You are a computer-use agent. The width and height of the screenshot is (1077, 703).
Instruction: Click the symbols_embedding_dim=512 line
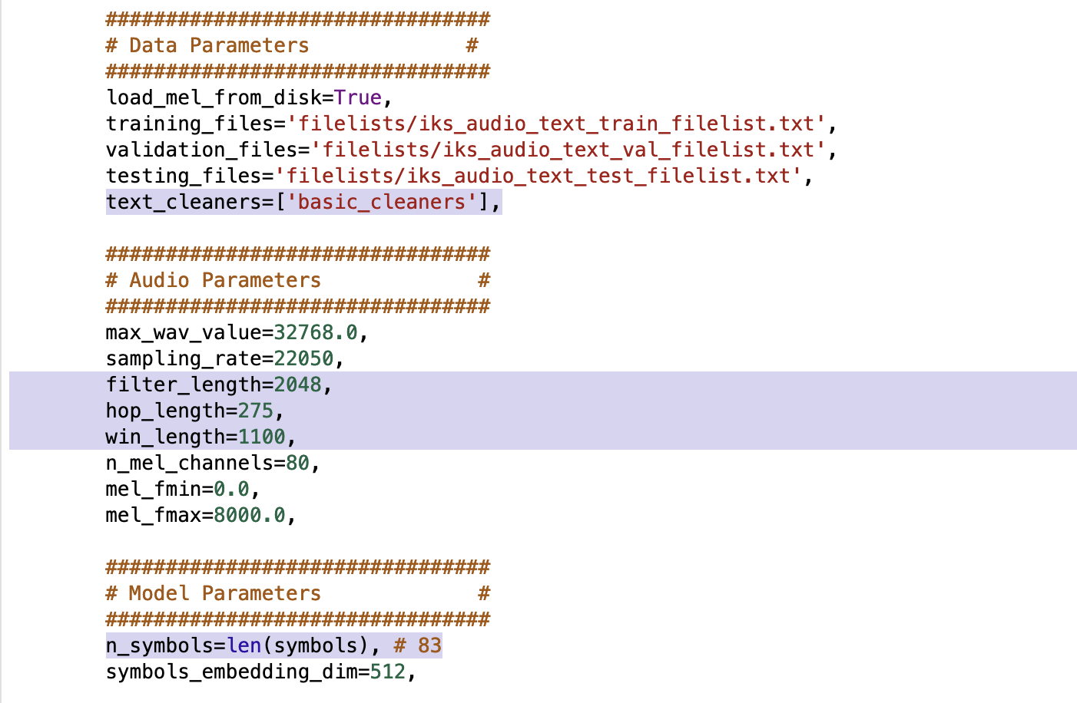(x=261, y=672)
